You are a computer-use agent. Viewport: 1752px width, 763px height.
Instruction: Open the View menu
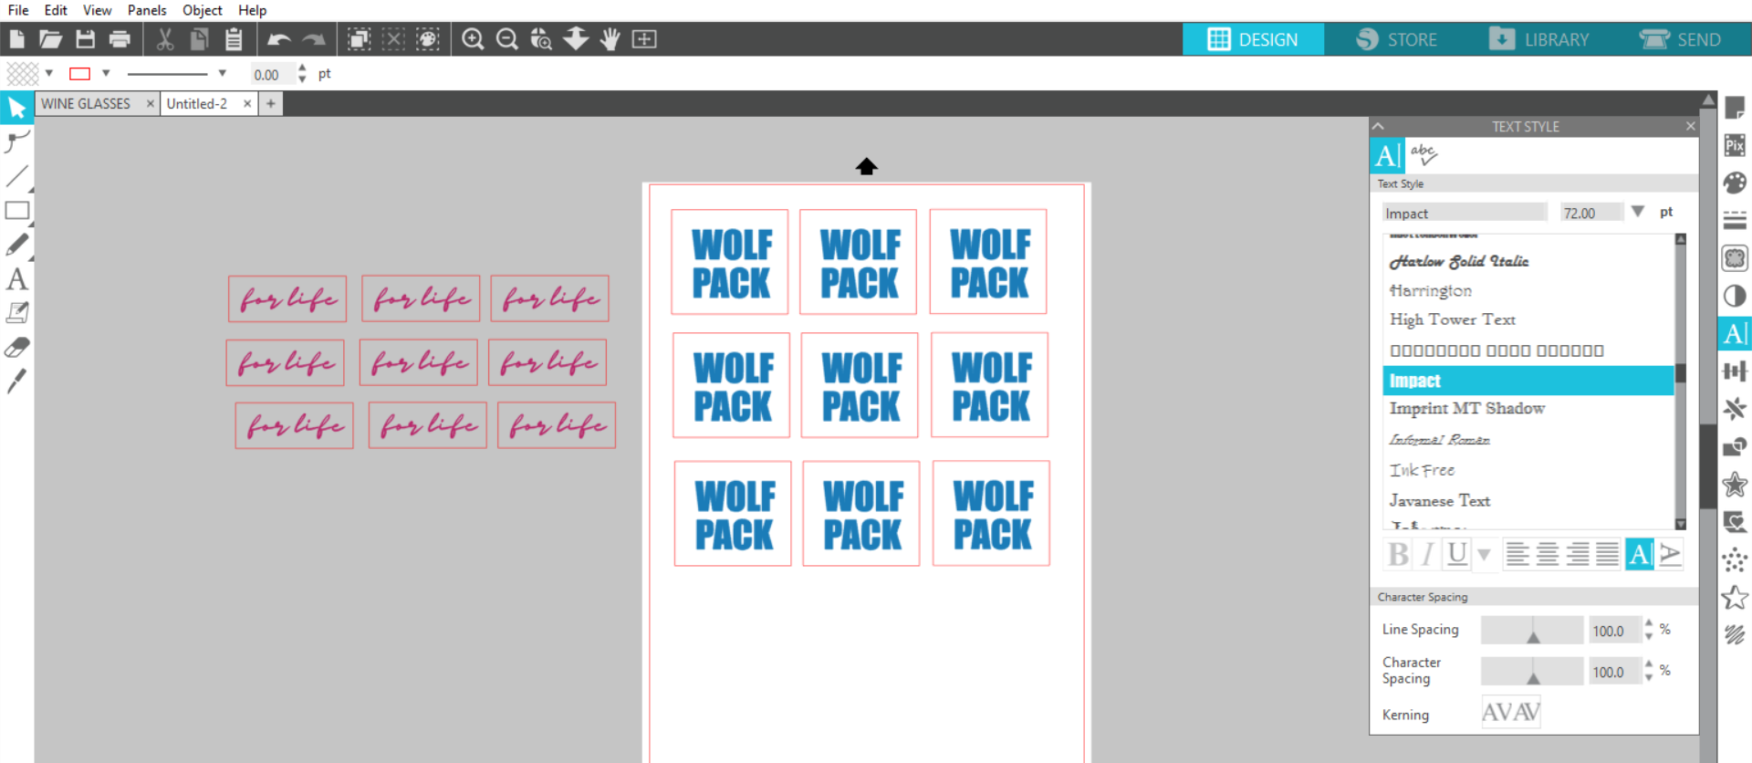pos(97,10)
